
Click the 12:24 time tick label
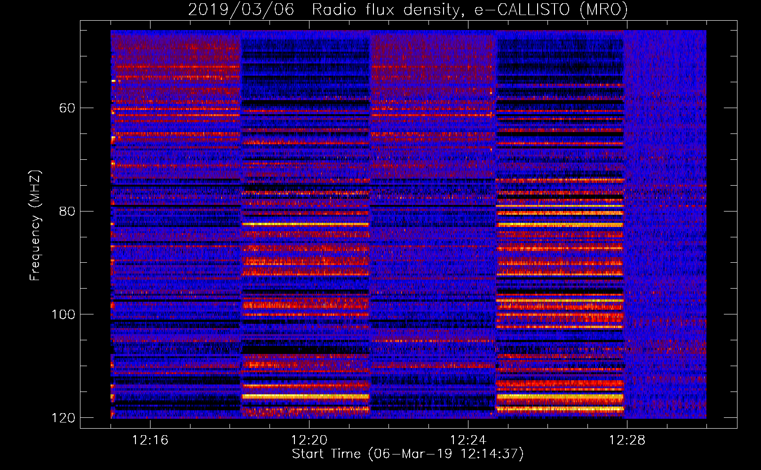pyautogui.click(x=468, y=440)
